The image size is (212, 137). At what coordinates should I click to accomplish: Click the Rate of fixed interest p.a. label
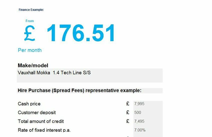pyautogui.click(x=44, y=130)
